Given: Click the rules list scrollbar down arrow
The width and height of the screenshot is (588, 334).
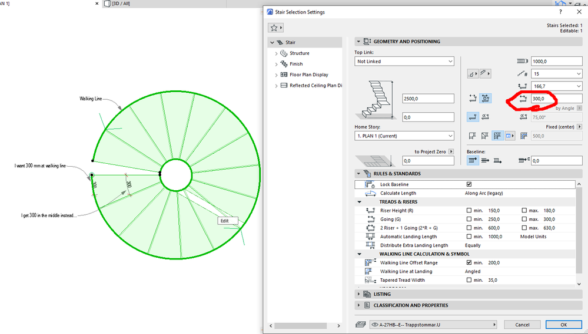Looking at the screenshot, I should [x=580, y=283].
